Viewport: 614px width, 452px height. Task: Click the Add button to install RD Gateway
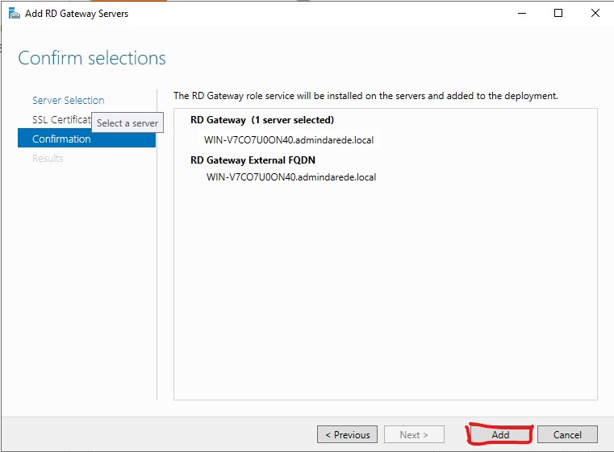(x=500, y=434)
